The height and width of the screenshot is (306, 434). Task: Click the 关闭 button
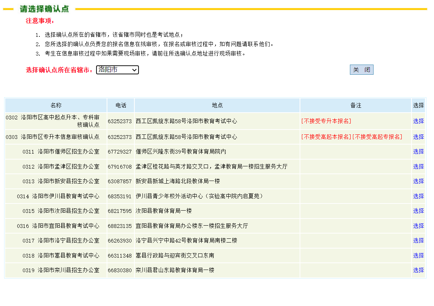click(x=361, y=69)
